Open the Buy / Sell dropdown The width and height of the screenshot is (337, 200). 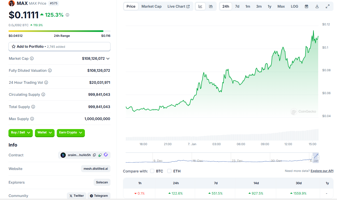pyautogui.click(x=20, y=133)
